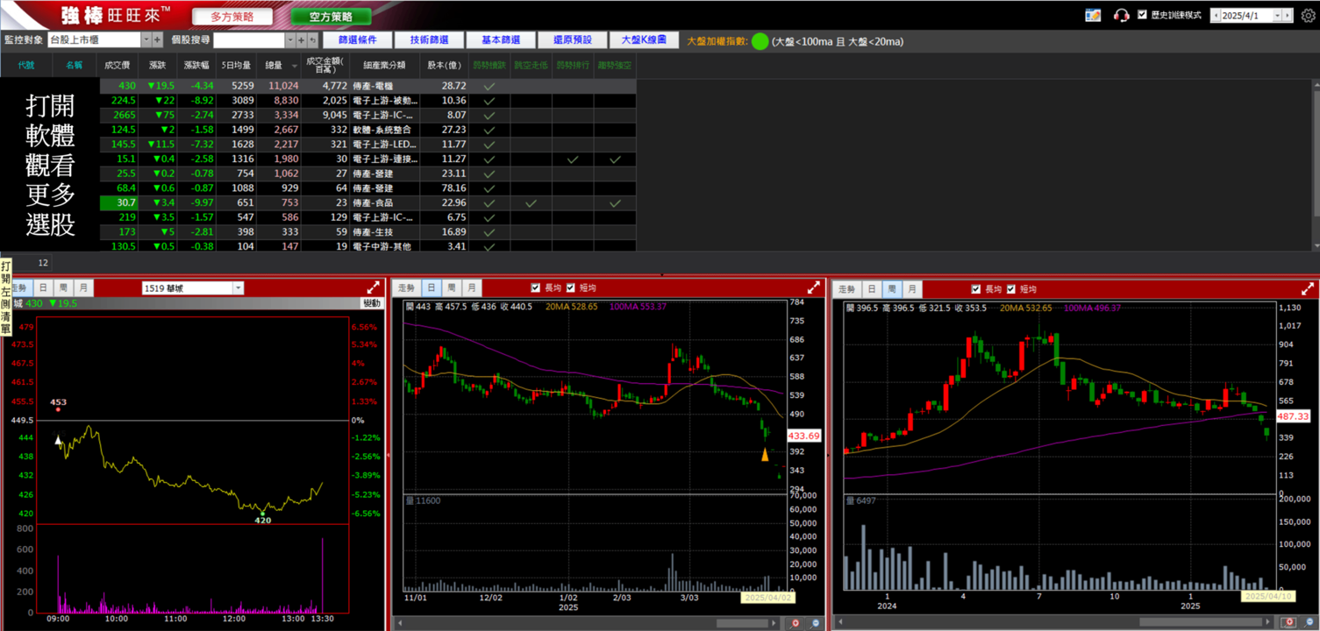Toggle 長均 checkbox in middle chart
This screenshot has height=631, width=1320.
tap(536, 287)
